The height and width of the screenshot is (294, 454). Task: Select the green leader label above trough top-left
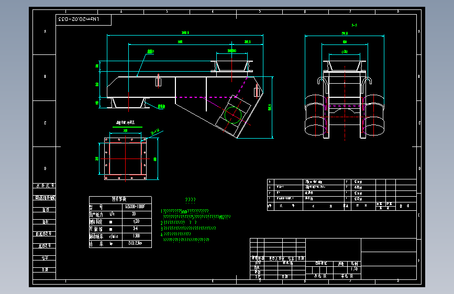pyautogui.click(x=151, y=51)
